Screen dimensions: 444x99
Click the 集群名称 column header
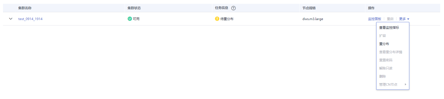click(25, 8)
